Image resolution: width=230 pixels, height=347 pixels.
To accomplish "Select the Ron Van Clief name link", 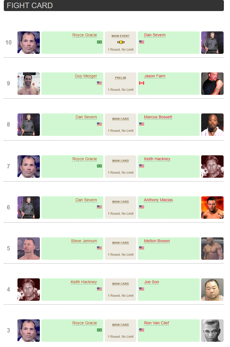I will (x=156, y=323).
